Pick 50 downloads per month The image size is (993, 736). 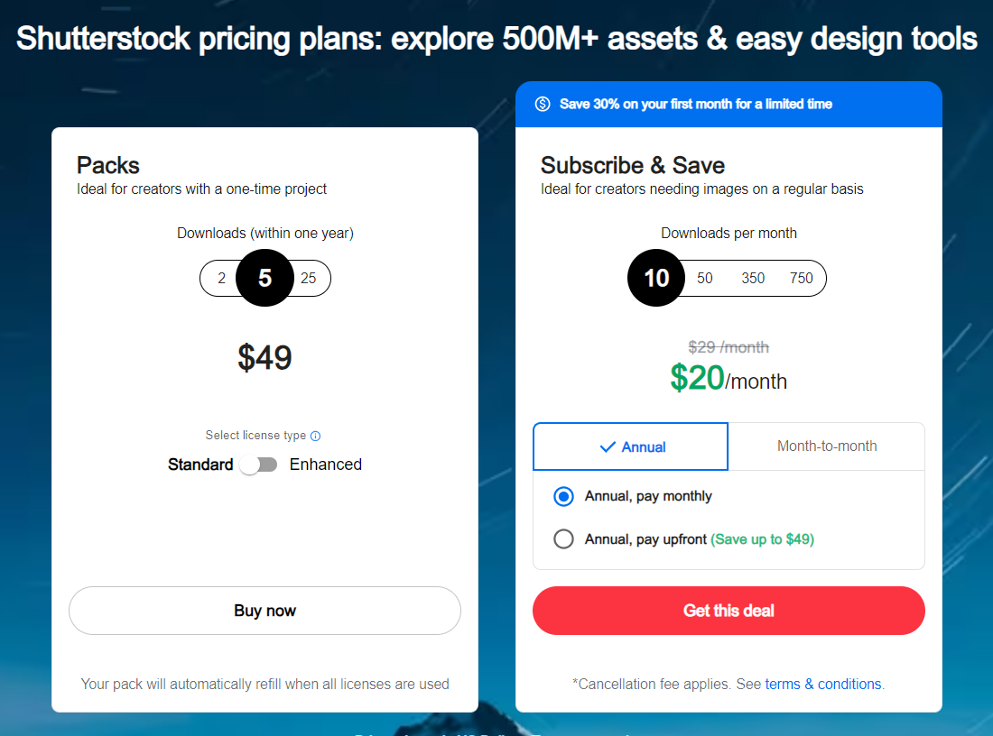click(705, 279)
